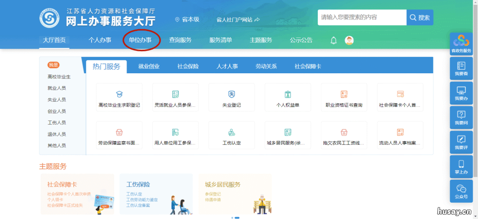The width and height of the screenshot is (478, 219).
Task: Click the 拖欠农民工工资线索 service icon
Action: click(x=344, y=132)
